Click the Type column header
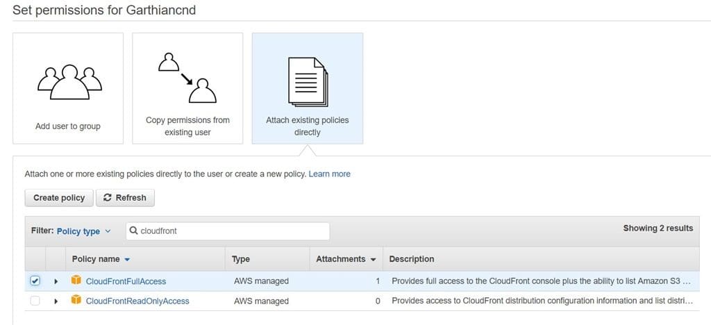Screen dimensions: 711x325 (x=241, y=259)
